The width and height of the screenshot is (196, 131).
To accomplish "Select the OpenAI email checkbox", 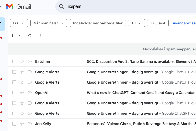I will point(14,93).
